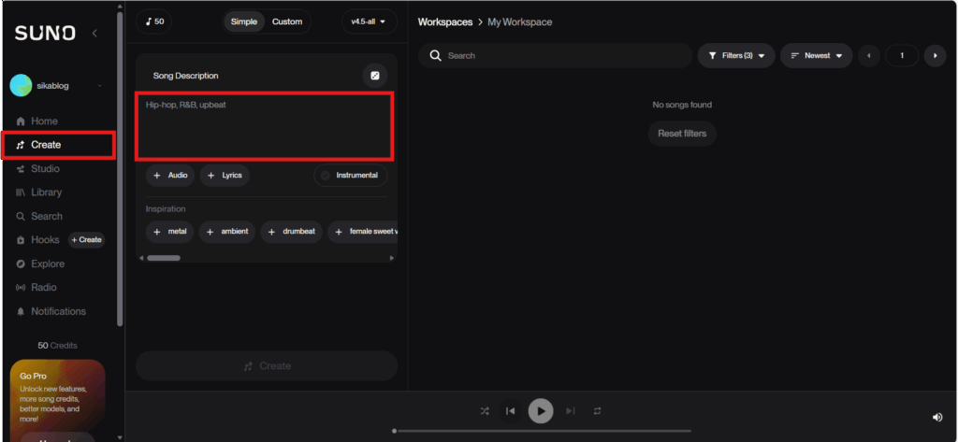Toggle the repeat loop icon
The image size is (958, 442).
(x=597, y=411)
